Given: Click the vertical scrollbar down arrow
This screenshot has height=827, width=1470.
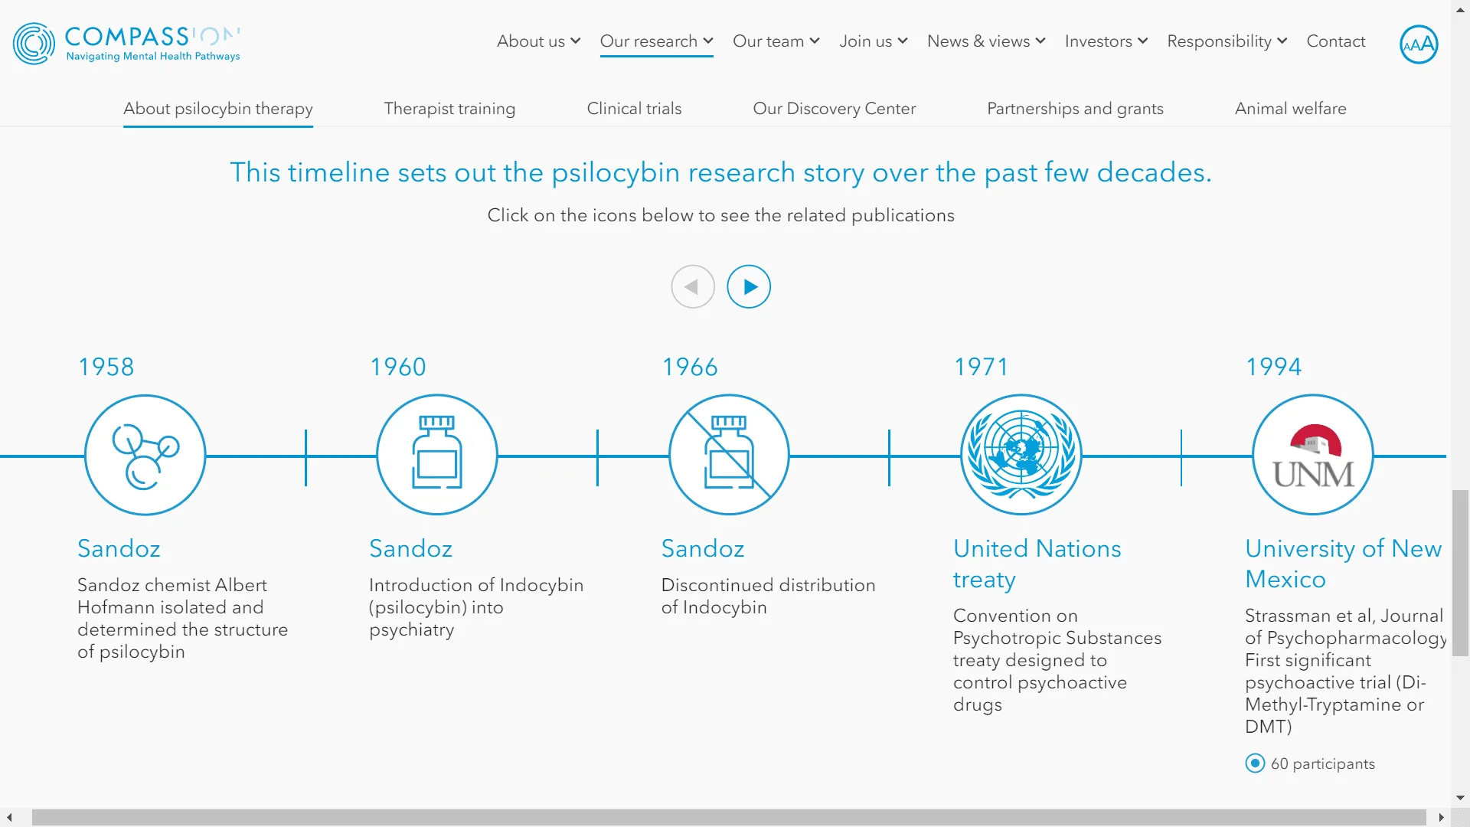Looking at the screenshot, I should (x=1461, y=798).
